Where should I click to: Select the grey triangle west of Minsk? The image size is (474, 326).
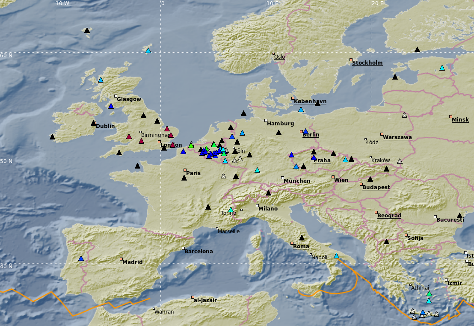click(404, 115)
